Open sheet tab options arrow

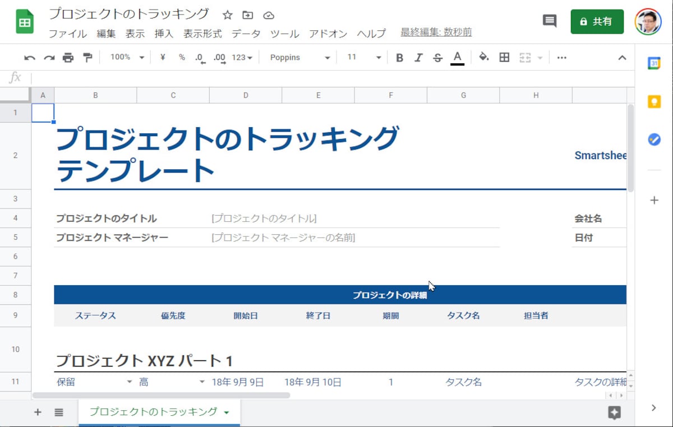226,412
